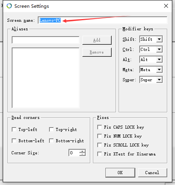Check the Bottom-right dead corner box
Viewport: 175px width, 185px height.
pos(51,141)
